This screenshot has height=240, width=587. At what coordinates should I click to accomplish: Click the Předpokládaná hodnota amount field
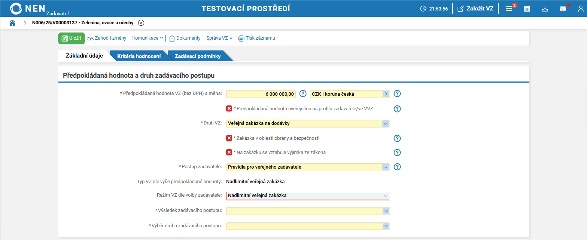point(261,94)
